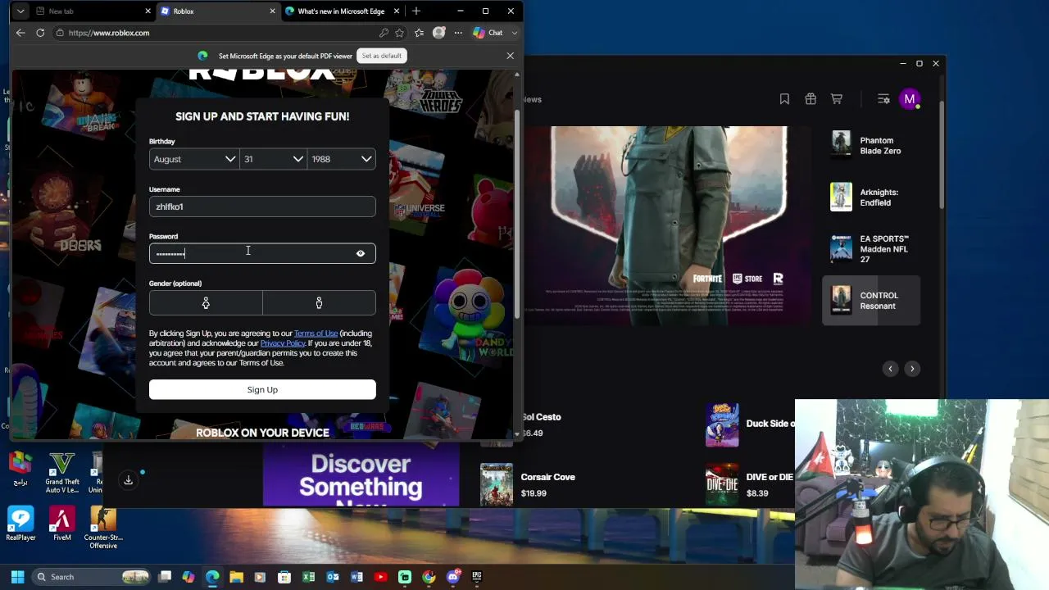Open the Edge profile avatar
Viewport: 1049px width, 590px height.
point(439,33)
